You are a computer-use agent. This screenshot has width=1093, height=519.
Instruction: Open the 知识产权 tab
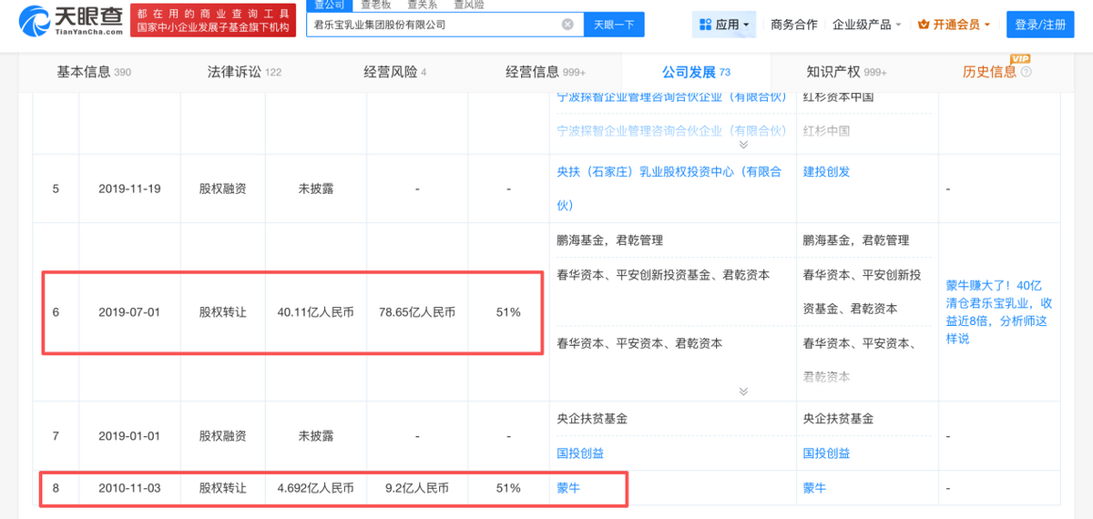[846, 72]
